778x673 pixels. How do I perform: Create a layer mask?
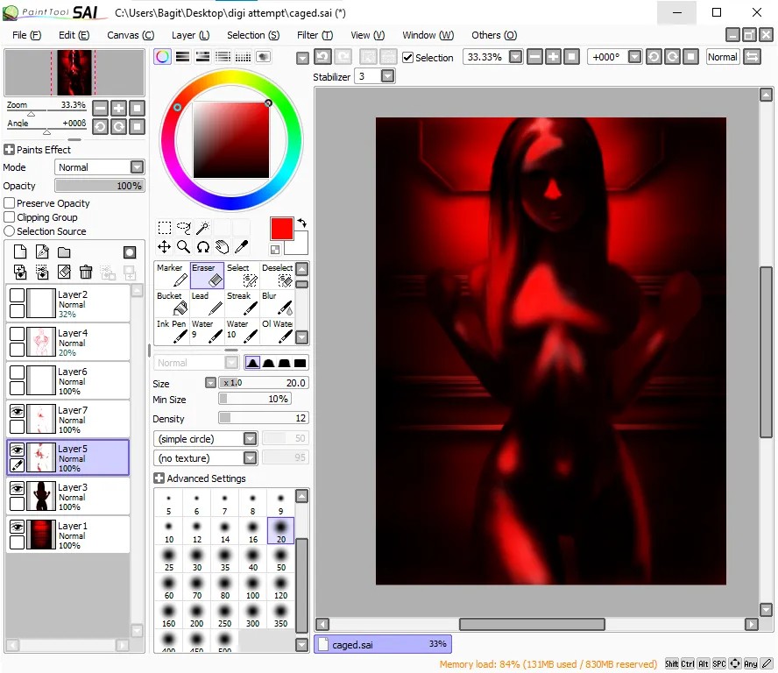(x=130, y=252)
